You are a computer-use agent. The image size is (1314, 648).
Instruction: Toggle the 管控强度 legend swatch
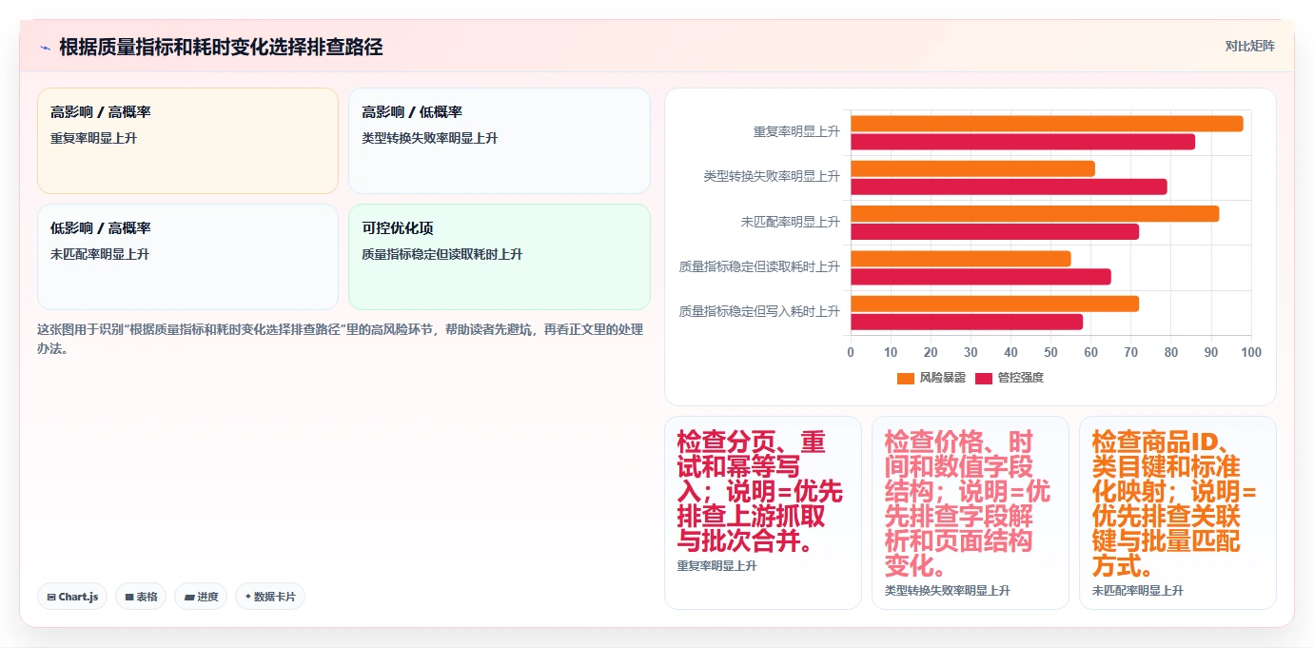pos(984,378)
